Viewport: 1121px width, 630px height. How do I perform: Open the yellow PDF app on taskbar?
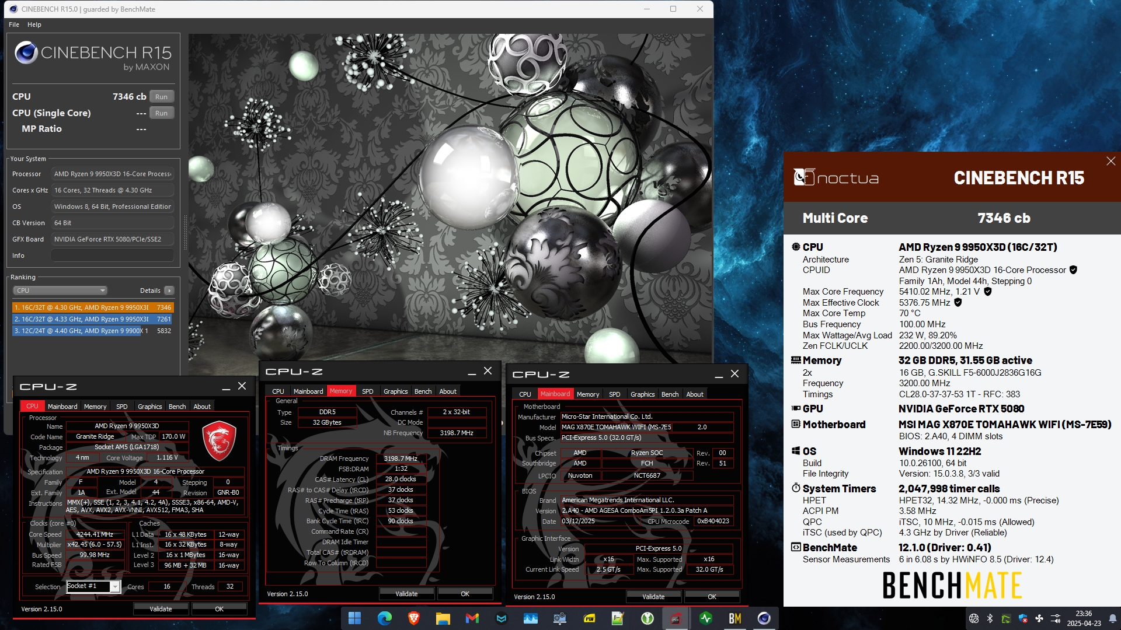coord(589,618)
